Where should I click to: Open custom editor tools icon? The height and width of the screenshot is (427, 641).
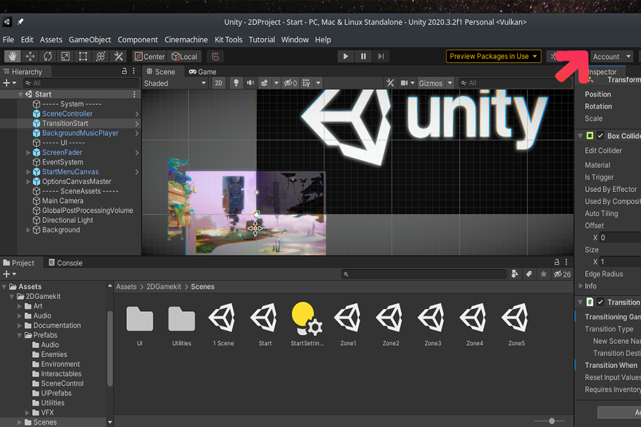click(x=119, y=56)
